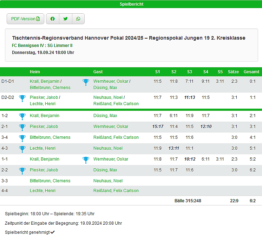
Task: Open Reißland, Felix Carlson in the 4-4 row
Action: [x=116, y=190]
